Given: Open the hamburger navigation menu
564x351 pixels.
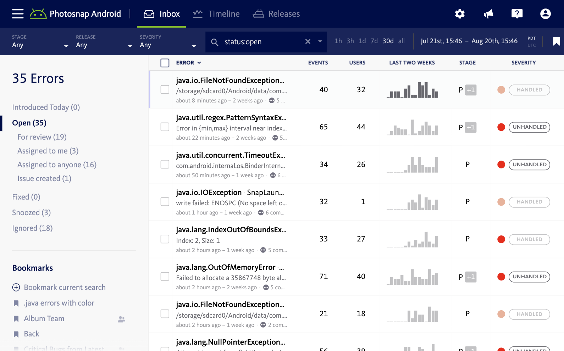Looking at the screenshot, I should tap(18, 14).
